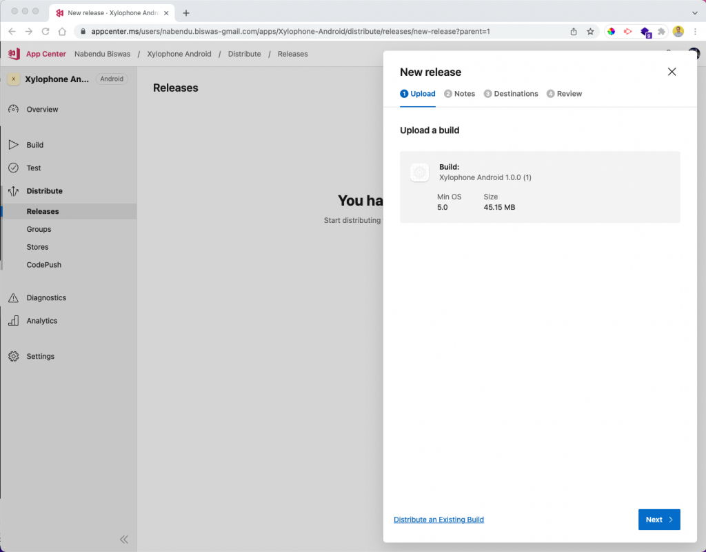
Task: Click the red arrow extension icon
Action: pyautogui.click(x=627, y=32)
